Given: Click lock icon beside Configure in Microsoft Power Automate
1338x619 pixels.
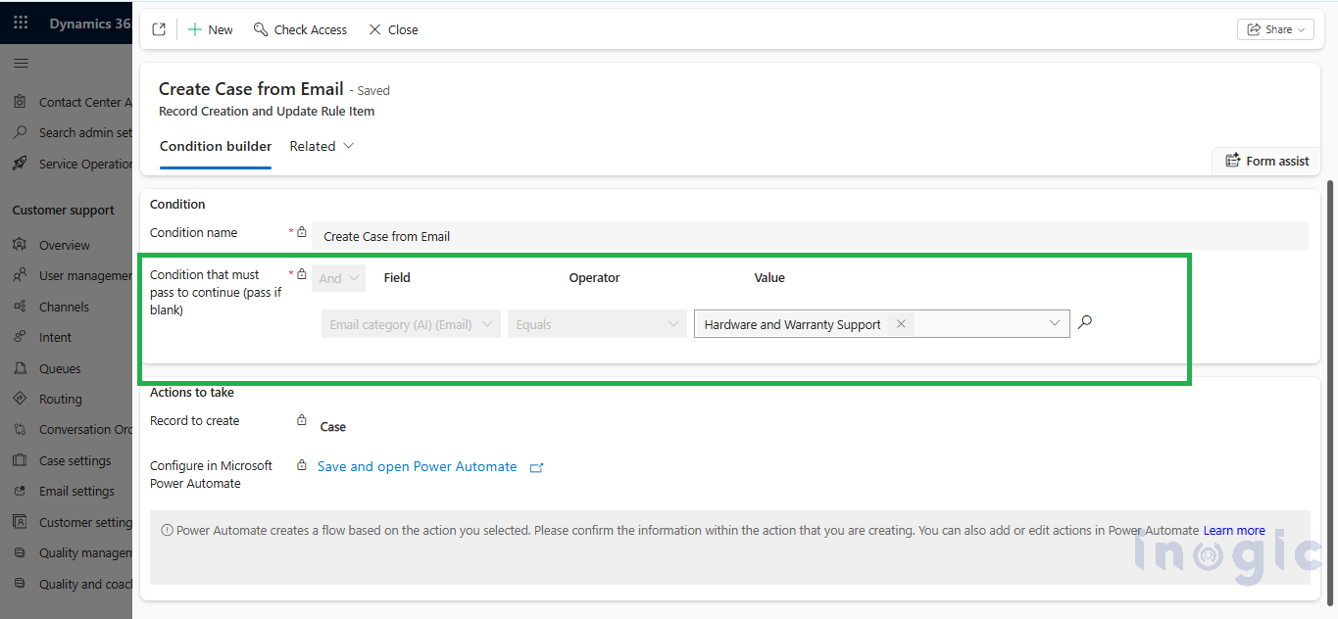Looking at the screenshot, I should tap(302, 465).
